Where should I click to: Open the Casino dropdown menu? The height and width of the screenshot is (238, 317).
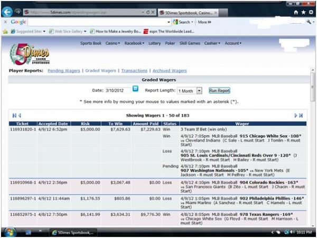click(113, 43)
